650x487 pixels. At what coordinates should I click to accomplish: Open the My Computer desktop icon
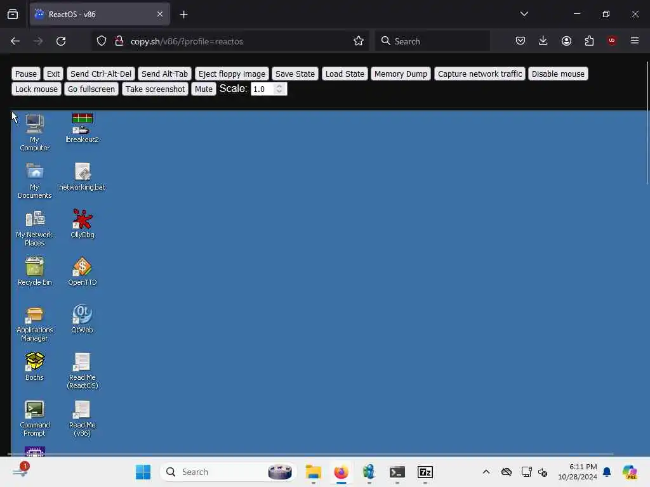coord(34,133)
